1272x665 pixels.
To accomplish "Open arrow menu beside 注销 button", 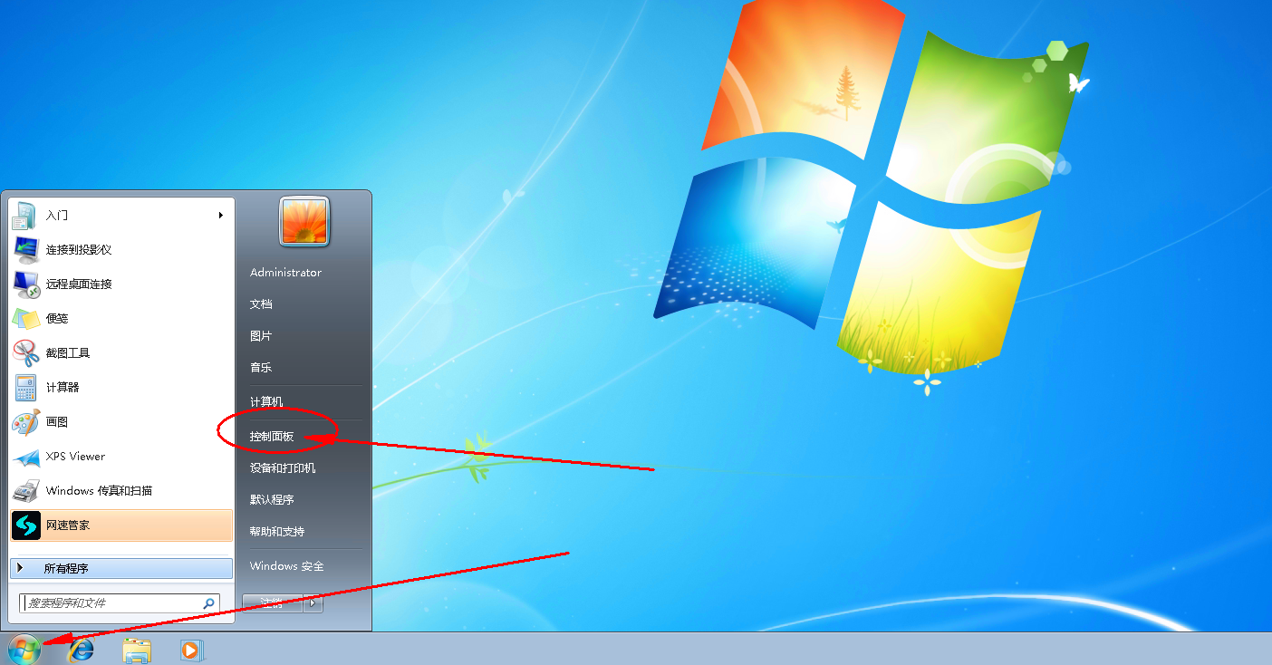I will (x=313, y=603).
